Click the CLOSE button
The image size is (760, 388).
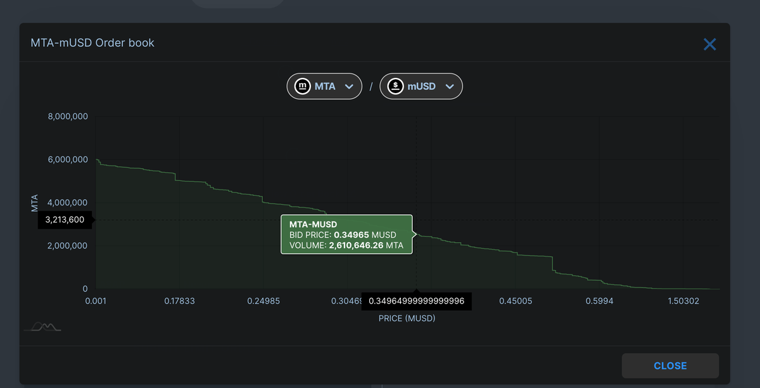tap(670, 365)
